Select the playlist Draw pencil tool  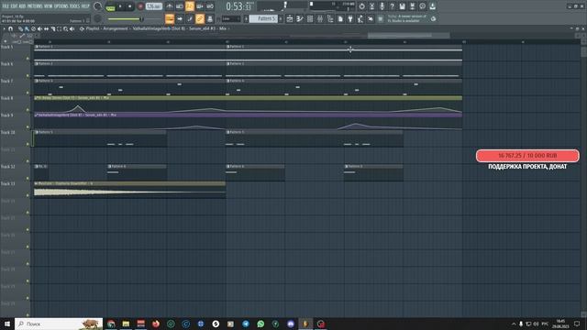(20, 28)
